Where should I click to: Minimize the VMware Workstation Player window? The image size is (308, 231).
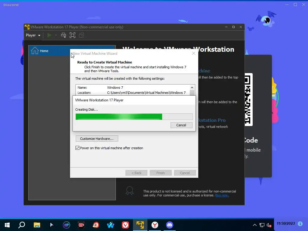[226, 27]
